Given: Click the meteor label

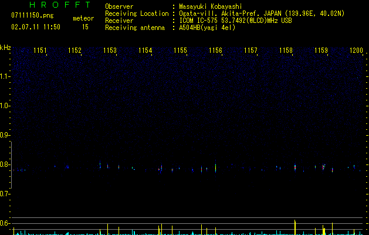Looking at the screenshot, I should point(83,18).
